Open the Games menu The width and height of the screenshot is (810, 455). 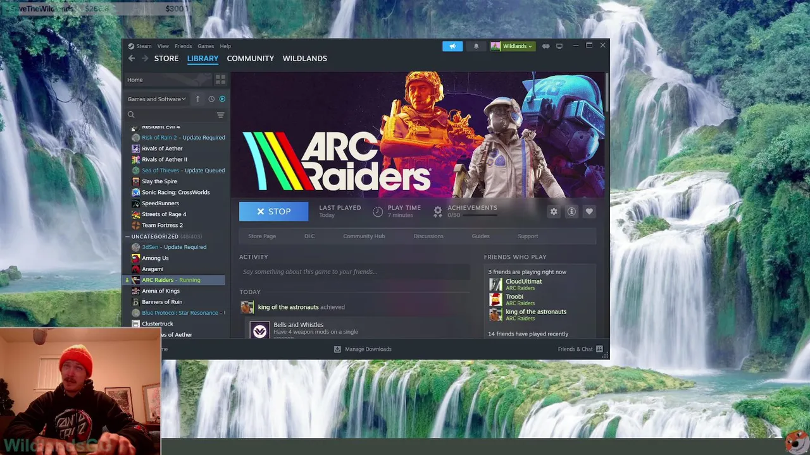[x=206, y=46]
